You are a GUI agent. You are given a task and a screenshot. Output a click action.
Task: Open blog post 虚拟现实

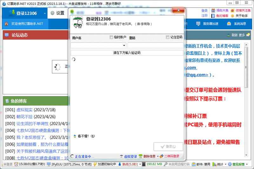pyautogui.click(x=24, y=110)
